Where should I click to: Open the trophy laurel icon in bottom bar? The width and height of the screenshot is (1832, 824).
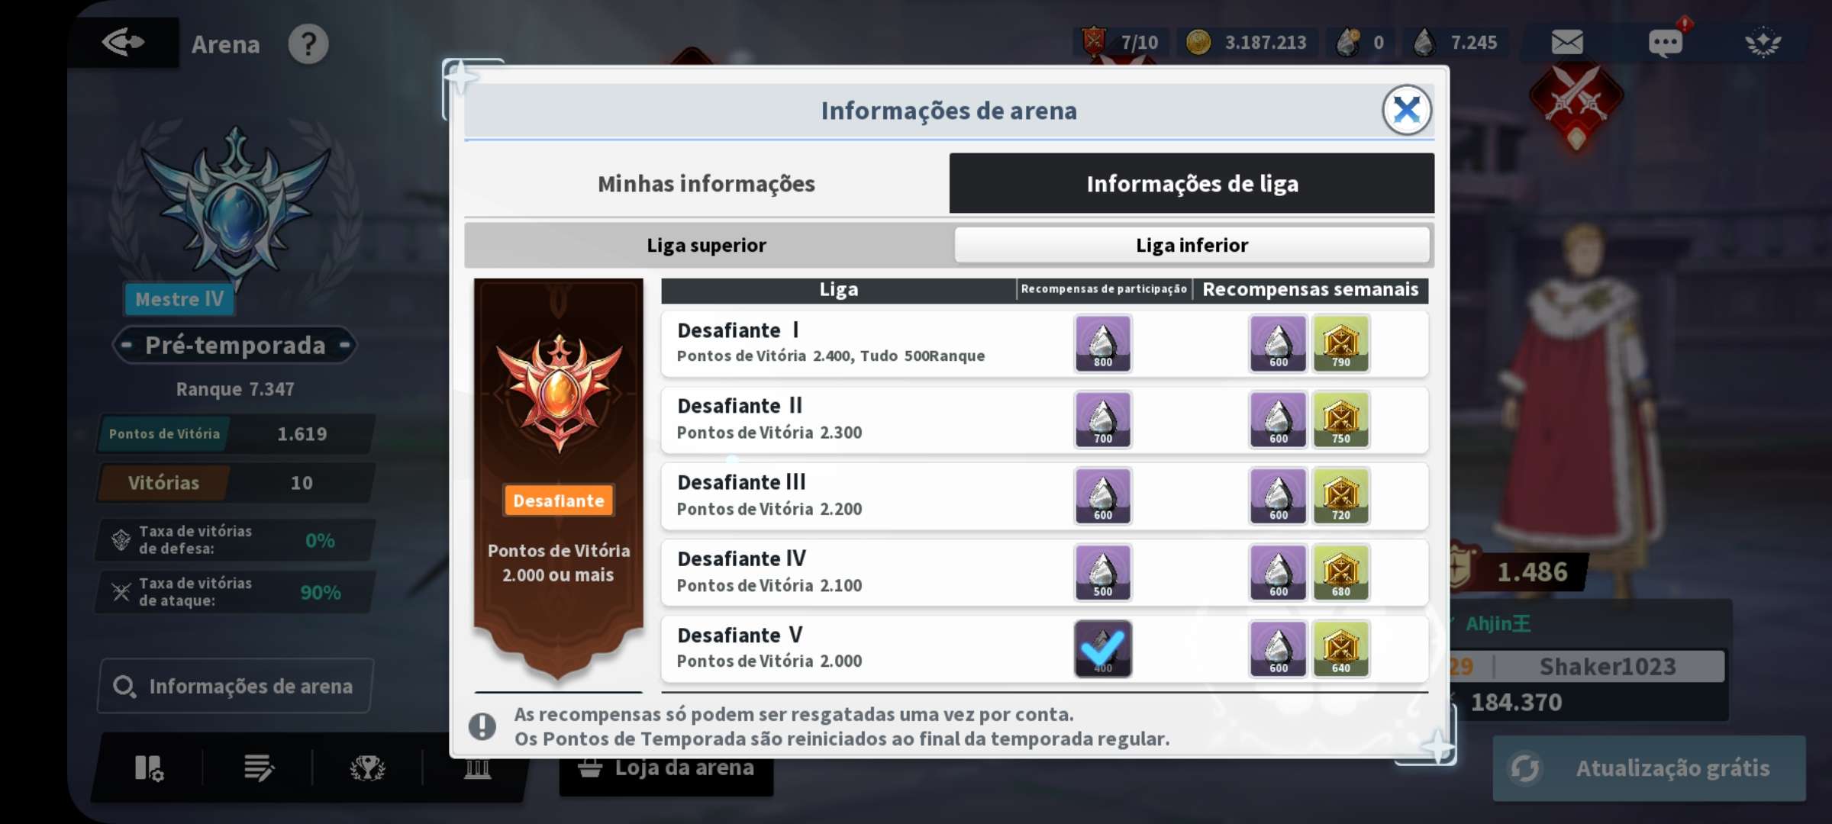367,768
